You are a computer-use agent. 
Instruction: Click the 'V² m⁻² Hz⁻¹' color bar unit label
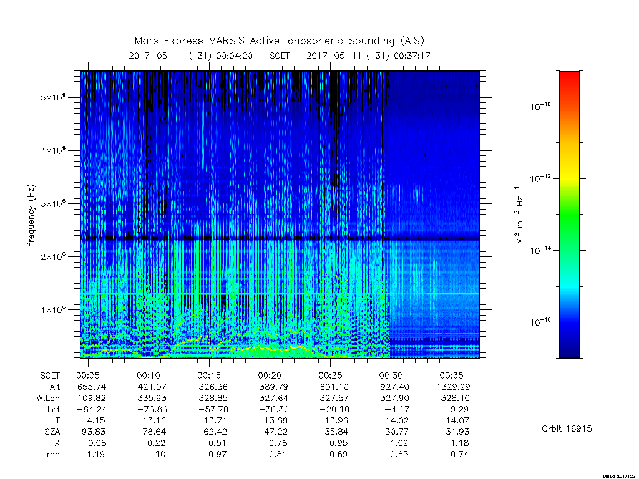[x=519, y=215]
